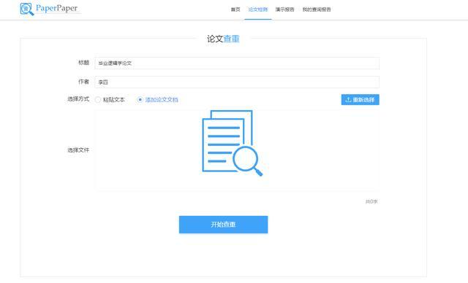Image resolution: width=468 pixels, height=283 pixels.
Task: Click the 论文查重 page heading
Action: tap(223, 39)
